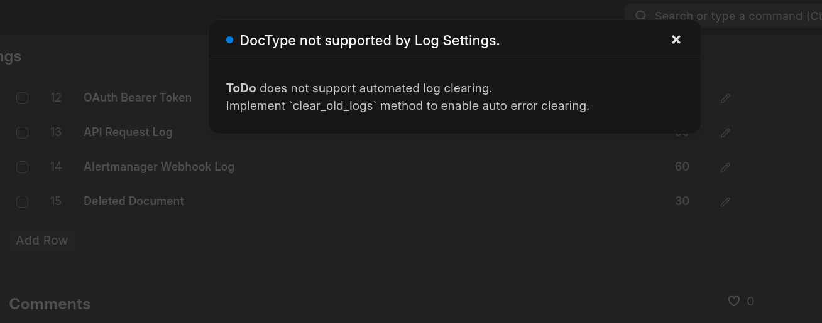
Task: Select the API Request Log cell
Action: [x=128, y=132]
